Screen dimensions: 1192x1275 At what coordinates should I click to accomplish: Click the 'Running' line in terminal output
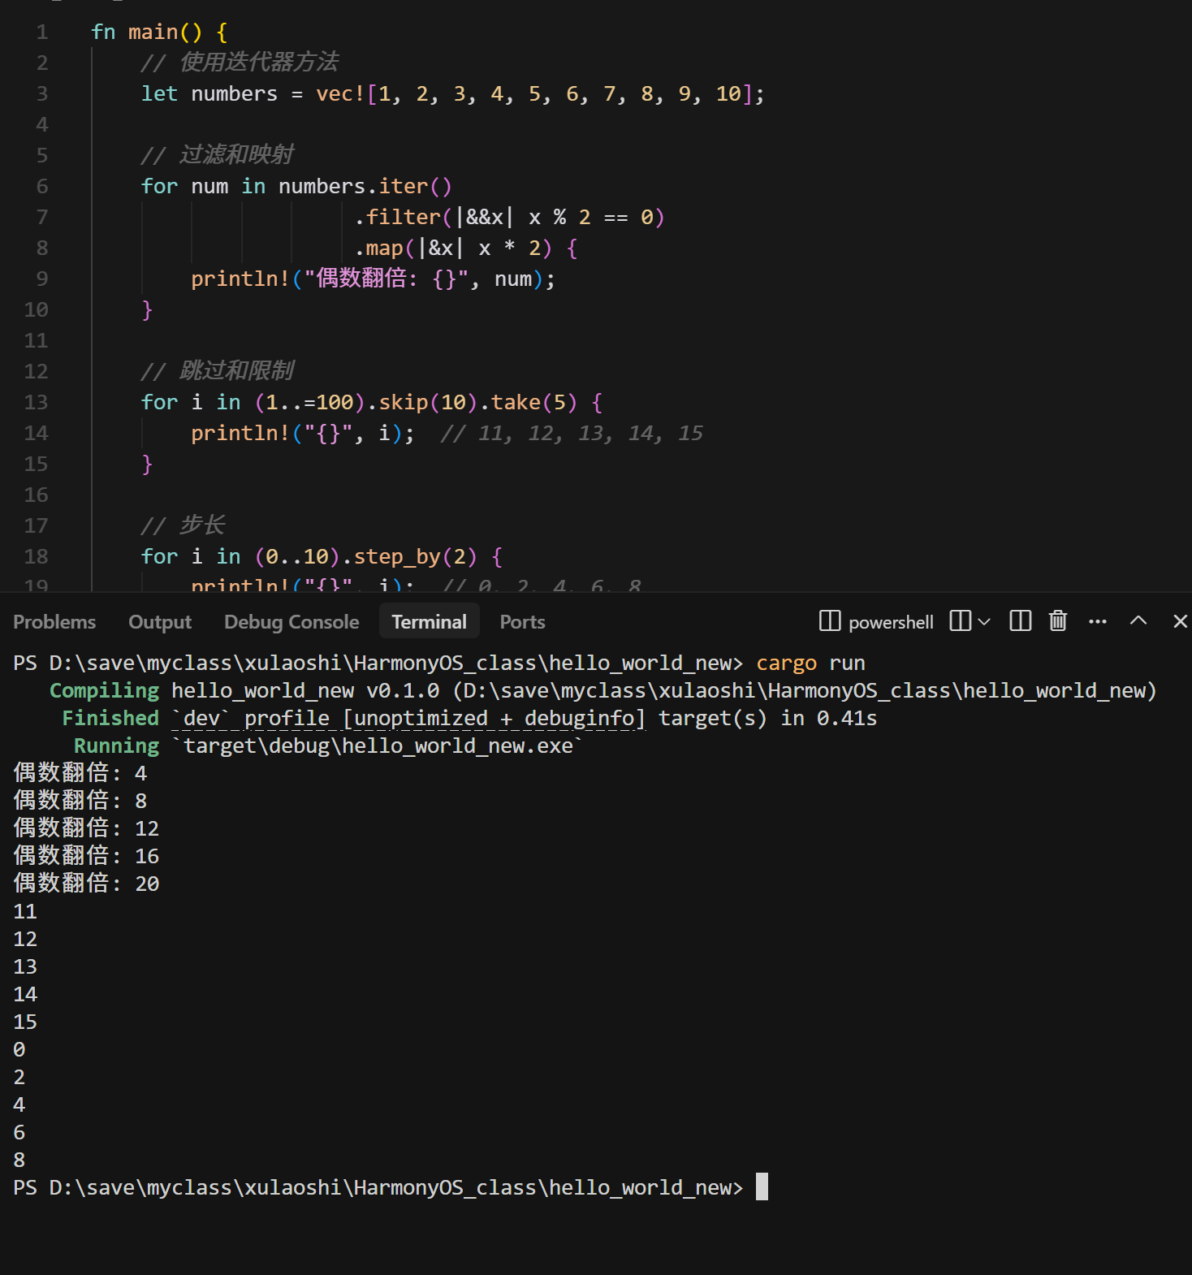(x=328, y=746)
